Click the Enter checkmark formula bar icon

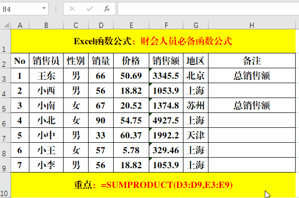pyautogui.click(x=90, y=9)
